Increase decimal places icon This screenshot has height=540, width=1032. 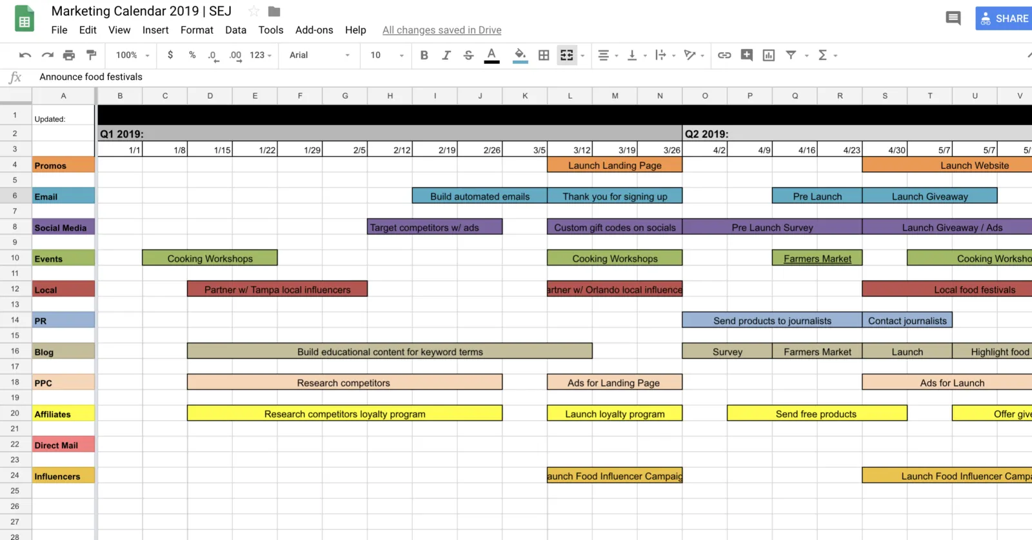click(x=235, y=56)
